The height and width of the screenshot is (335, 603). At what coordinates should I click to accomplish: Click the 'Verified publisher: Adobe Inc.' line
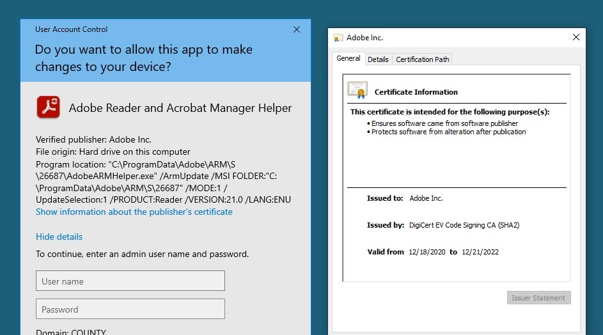(93, 139)
